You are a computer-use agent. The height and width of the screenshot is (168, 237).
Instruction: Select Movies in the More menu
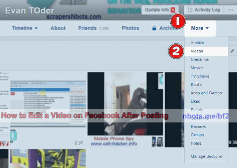pyautogui.click(x=206, y=68)
